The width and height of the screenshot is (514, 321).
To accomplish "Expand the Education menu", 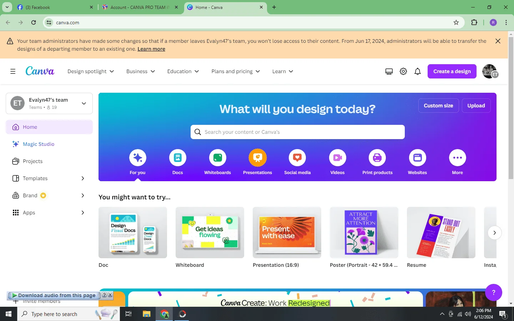I will [x=183, y=71].
